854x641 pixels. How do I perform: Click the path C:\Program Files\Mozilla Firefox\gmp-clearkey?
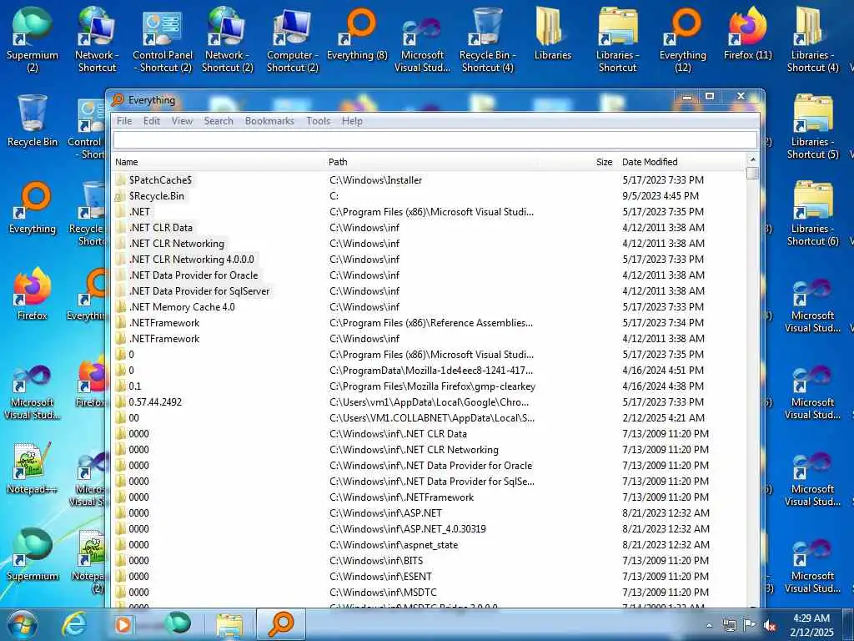coord(433,386)
